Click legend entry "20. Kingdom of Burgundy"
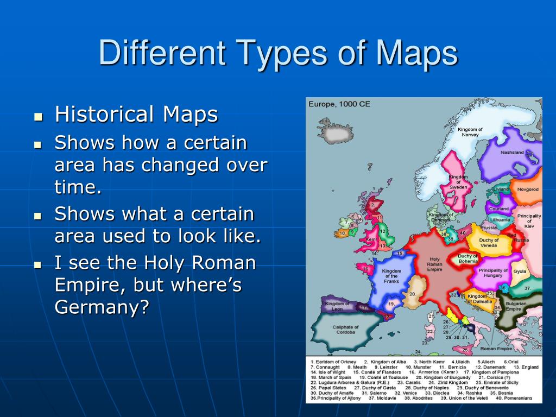The height and width of the screenshot is (417, 556). pyautogui.click(x=443, y=377)
